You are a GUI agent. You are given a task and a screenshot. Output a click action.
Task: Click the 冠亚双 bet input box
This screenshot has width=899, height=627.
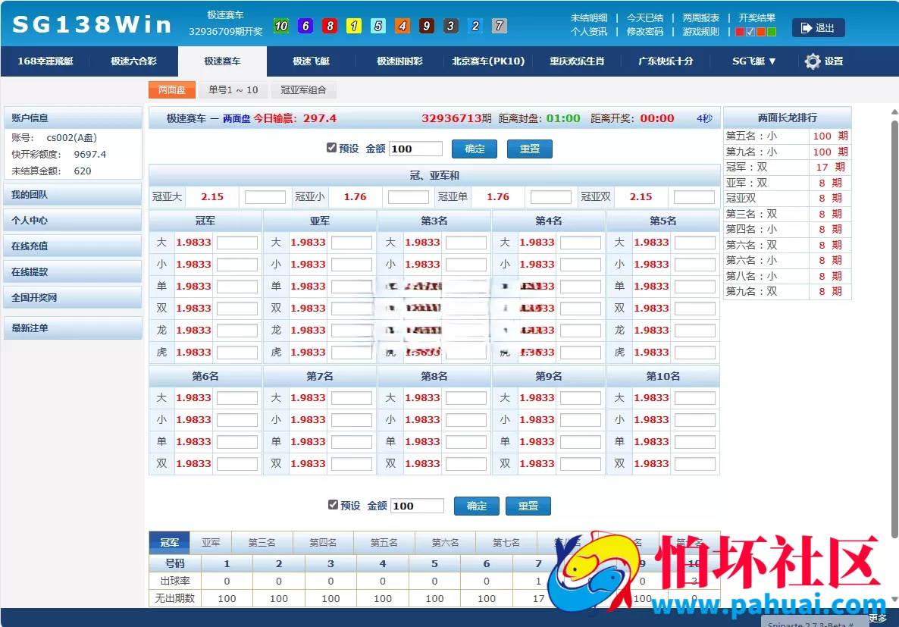point(694,197)
